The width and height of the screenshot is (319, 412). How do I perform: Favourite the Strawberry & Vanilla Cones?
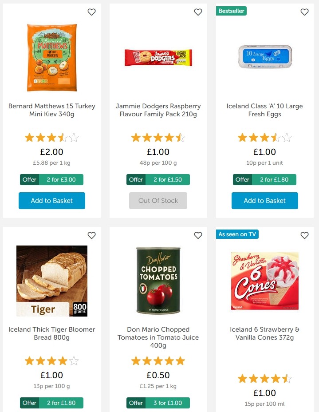[x=304, y=236]
